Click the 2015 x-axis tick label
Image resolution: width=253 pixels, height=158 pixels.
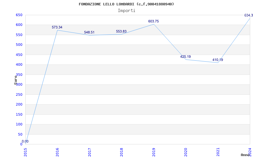(x=26, y=152)
